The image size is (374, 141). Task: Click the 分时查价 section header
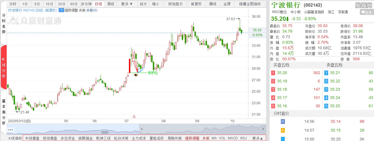click(281, 114)
